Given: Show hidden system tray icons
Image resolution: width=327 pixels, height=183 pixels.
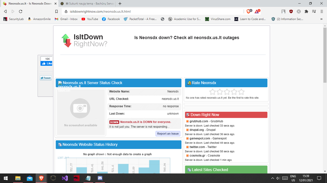Looking at the screenshot, I should [272, 178].
